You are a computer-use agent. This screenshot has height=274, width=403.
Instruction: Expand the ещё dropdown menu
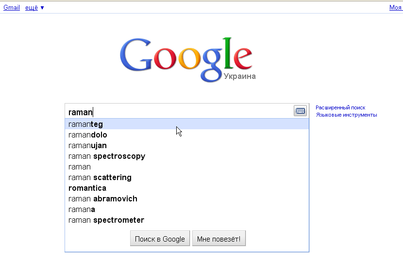point(34,8)
